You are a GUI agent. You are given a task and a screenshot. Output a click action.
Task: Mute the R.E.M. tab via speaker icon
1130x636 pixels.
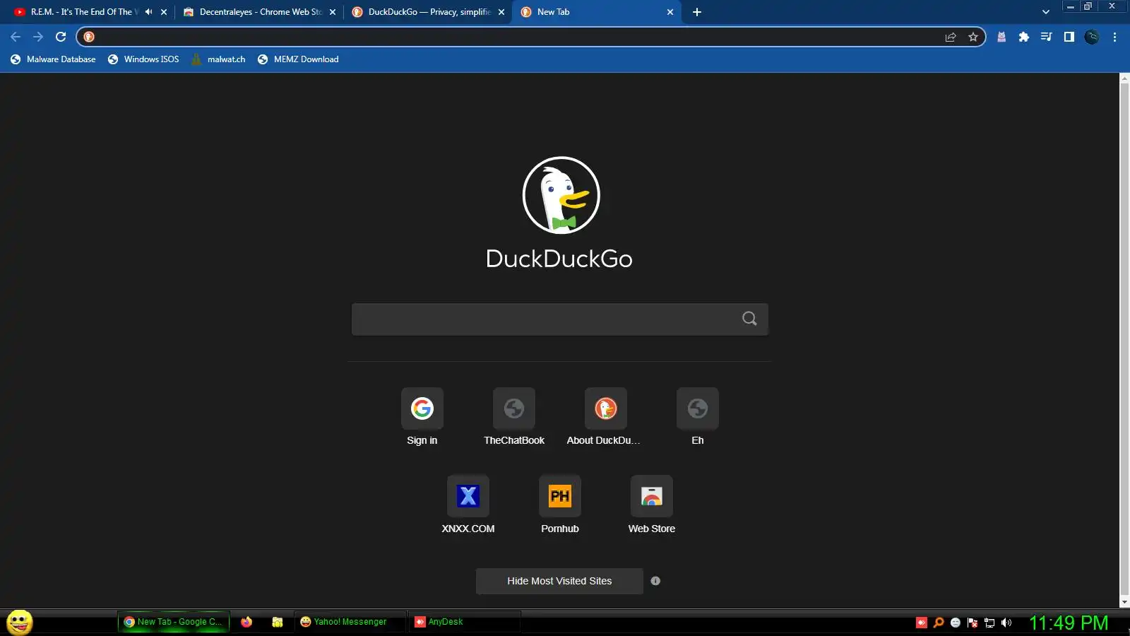tap(148, 12)
